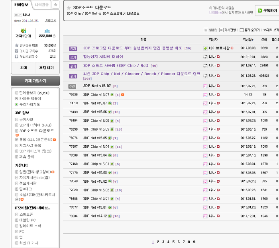Image resolution: width=279 pixels, height=248 pixels.
Task: Open the 자유게시판beta(웹) board
Action: pos(35,178)
